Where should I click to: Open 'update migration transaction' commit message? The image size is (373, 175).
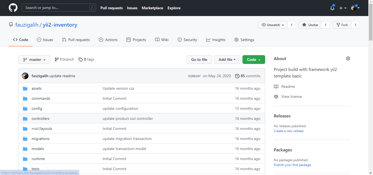127,139
